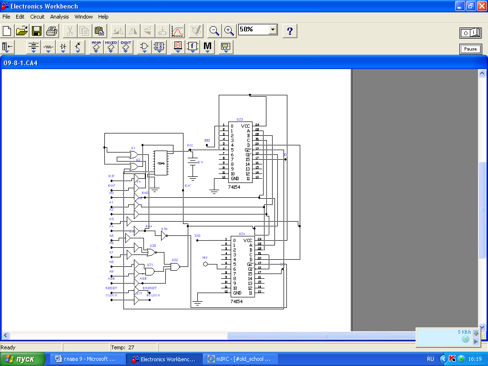
Task: Select the IND probe indicator
Action: click(x=205, y=264)
